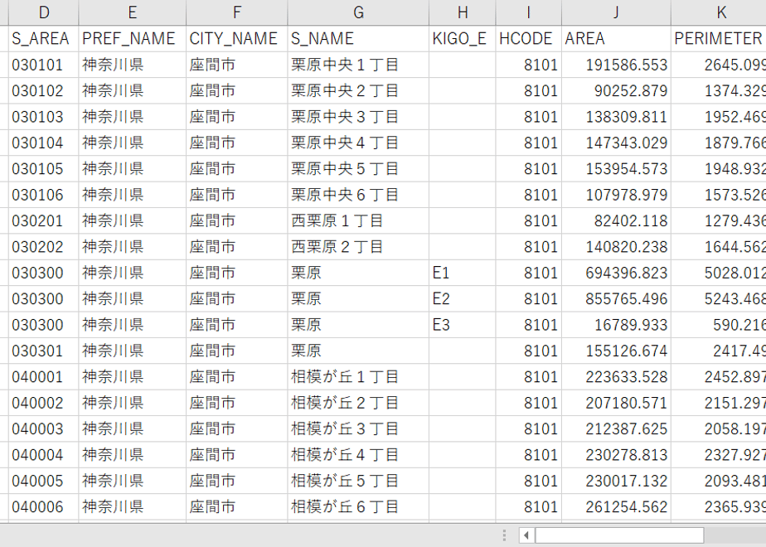Select the cell 相模が丘４丁目

[x=359, y=455]
